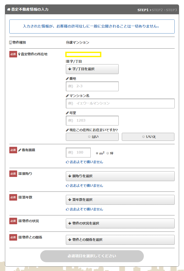Viewport: 184px width, 271px height.
Task: Click the list icon beside 築年数 label
Action: click(x=20, y=197)
